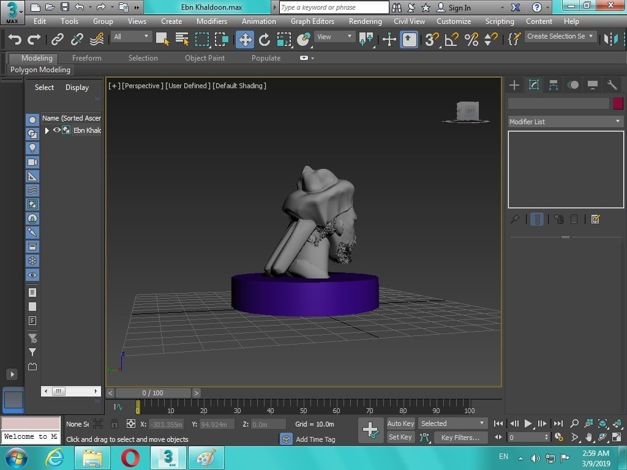The height and width of the screenshot is (470, 627).
Task: Toggle the selection lock padlock
Action: pyautogui.click(x=115, y=423)
